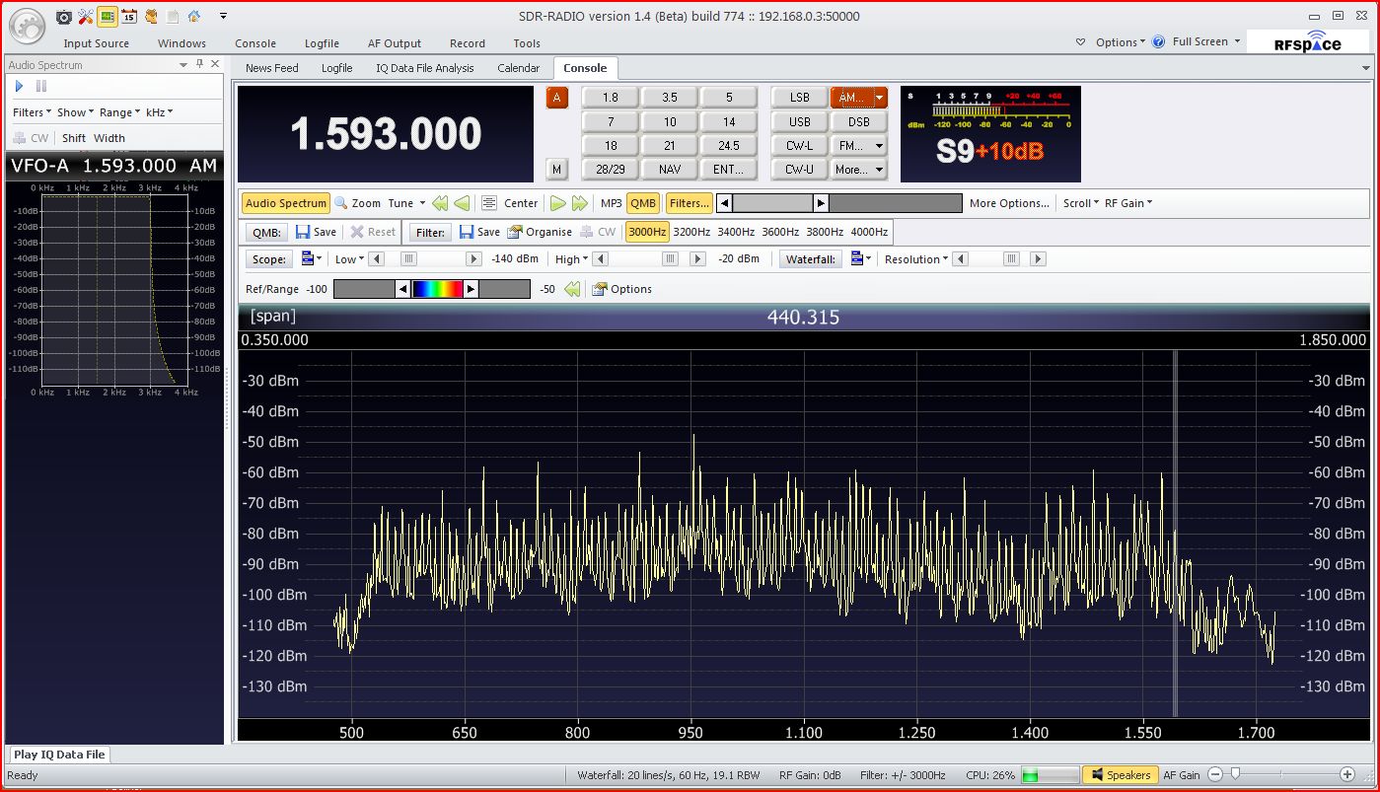Open the Resolution dropdown for waterfall
This screenshot has width=1380, height=792.
[x=916, y=259]
